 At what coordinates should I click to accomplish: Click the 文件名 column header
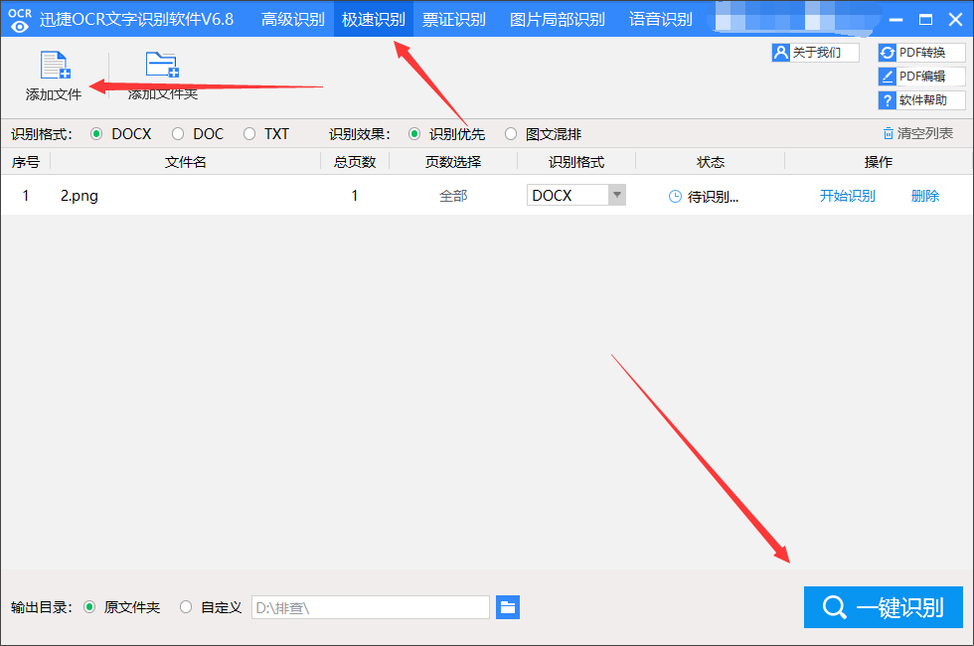[185, 162]
